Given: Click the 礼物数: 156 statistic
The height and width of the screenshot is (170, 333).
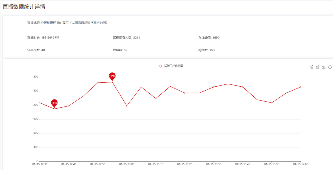Looking at the screenshot, I should tap(206, 50).
